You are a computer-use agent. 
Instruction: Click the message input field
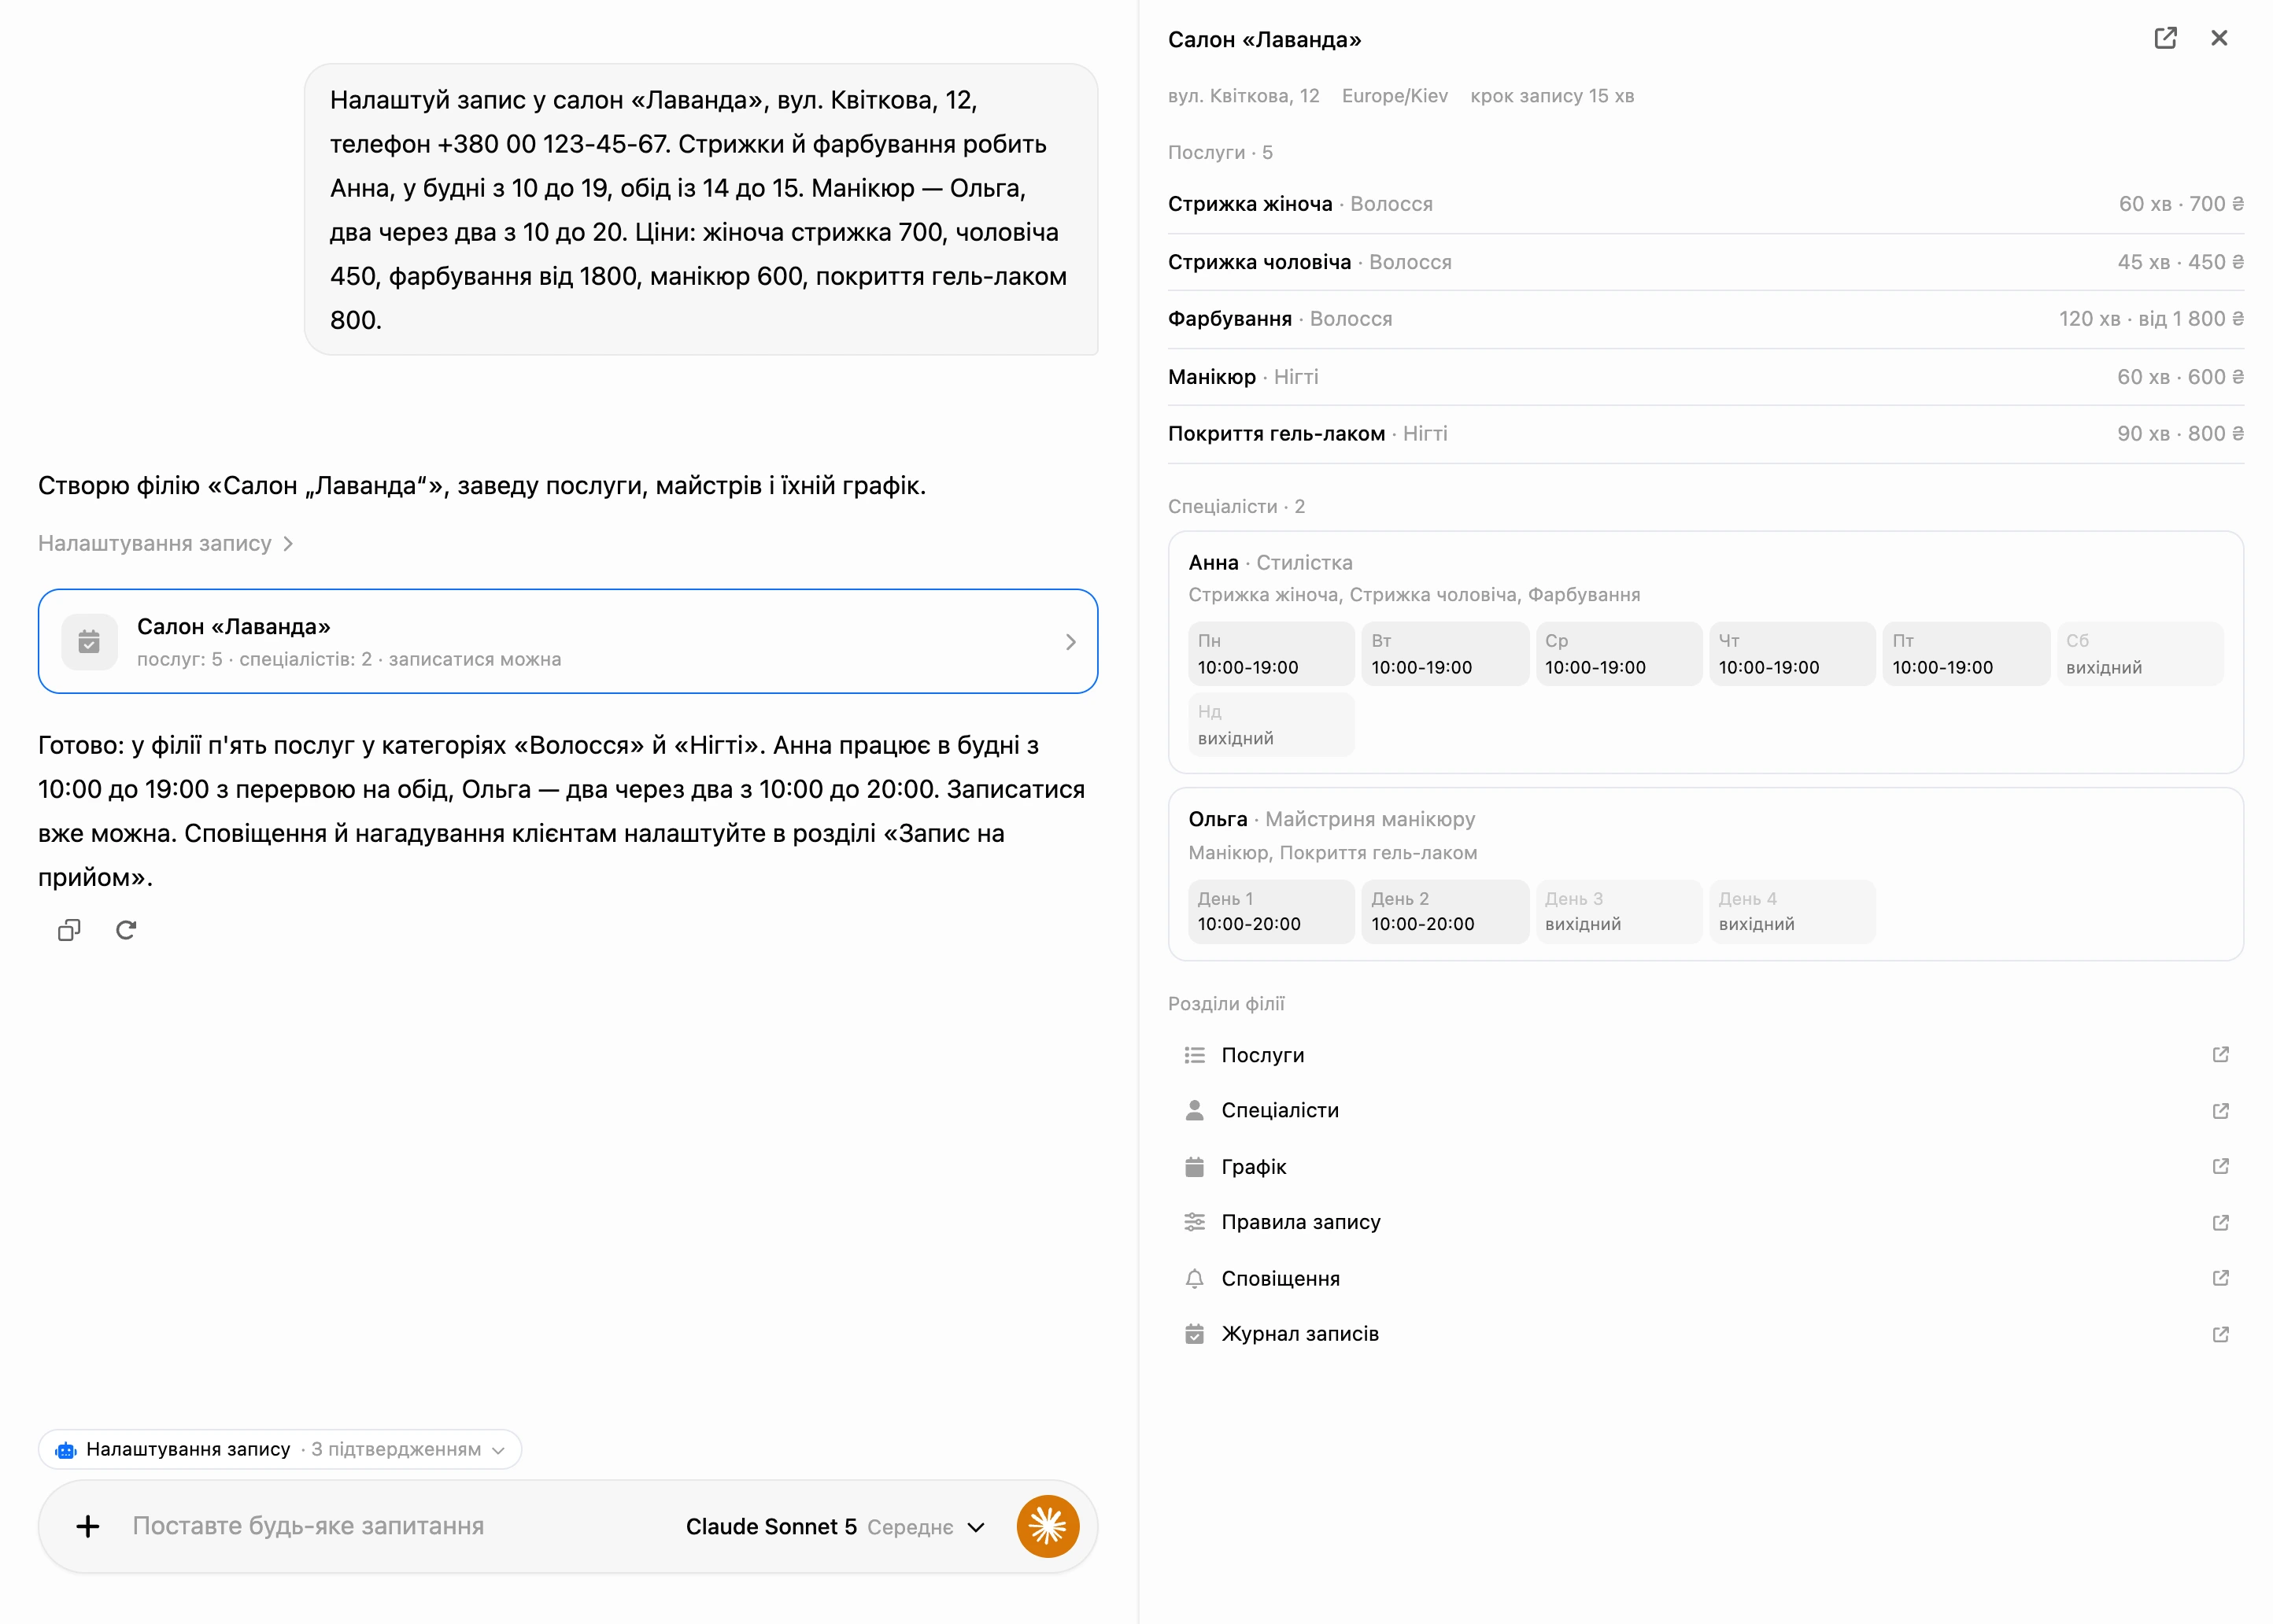(x=400, y=1526)
